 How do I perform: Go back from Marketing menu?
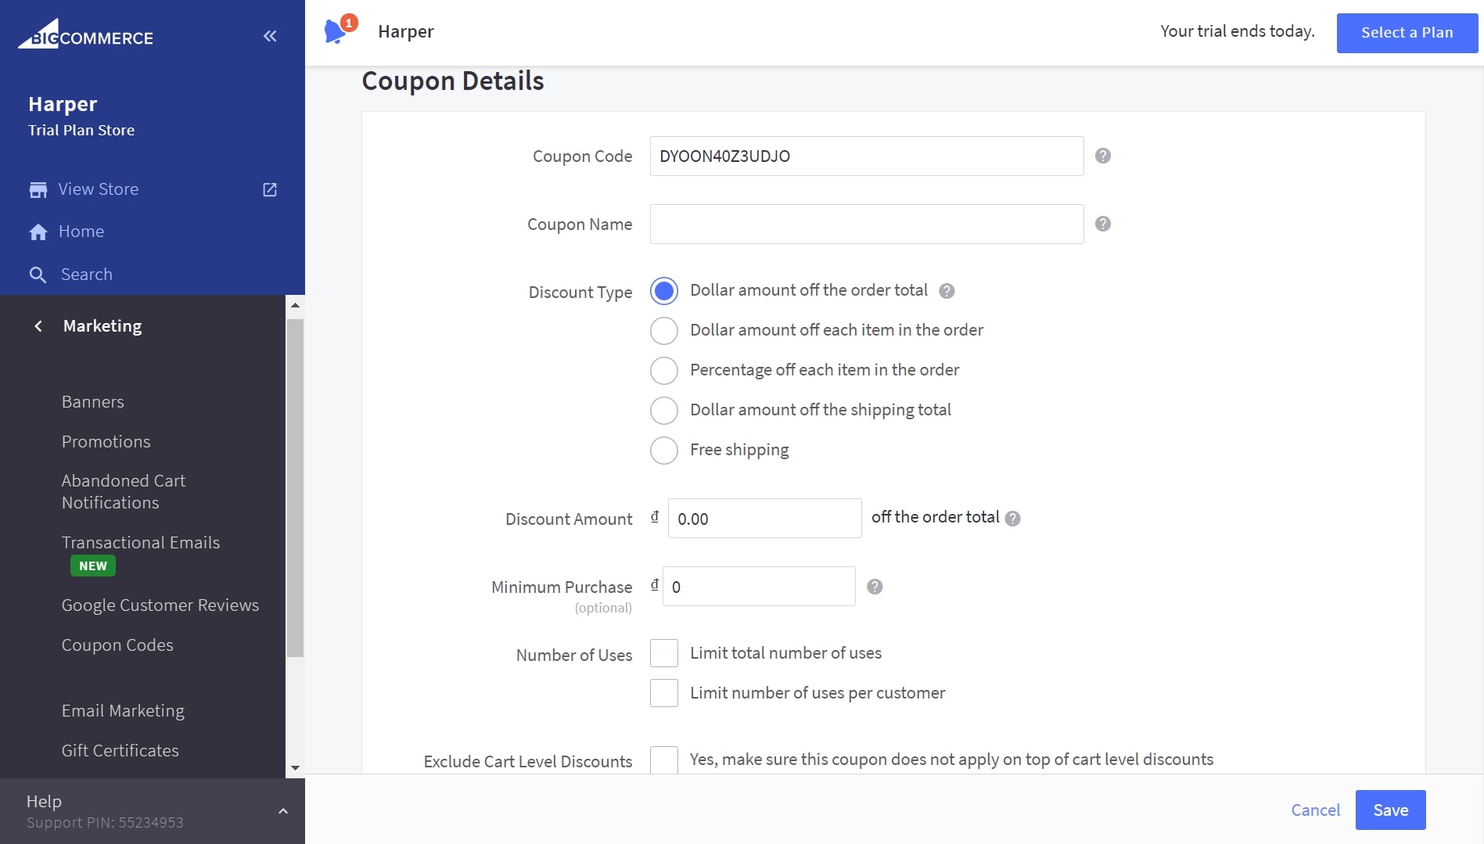[38, 326]
